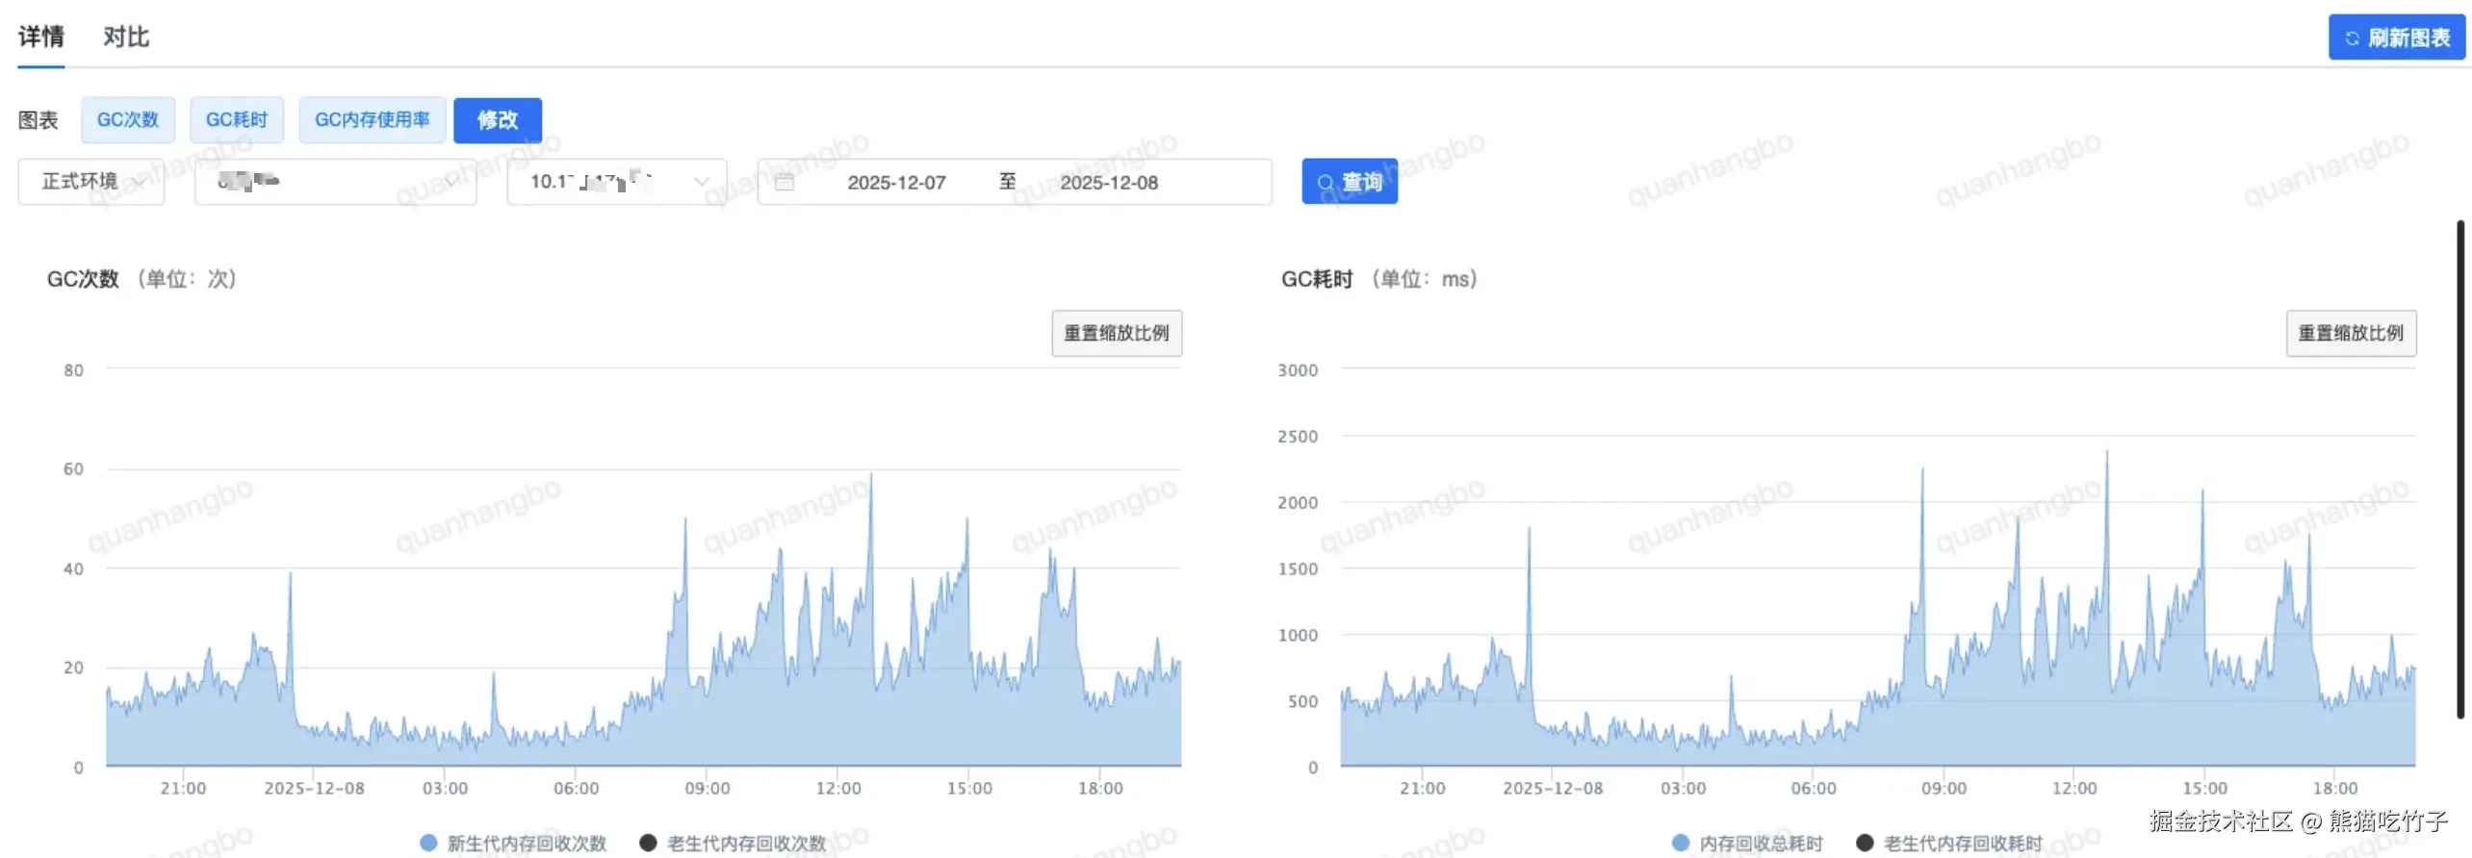Click the 修改 button
This screenshot has width=2472, height=858.
(498, 120)
